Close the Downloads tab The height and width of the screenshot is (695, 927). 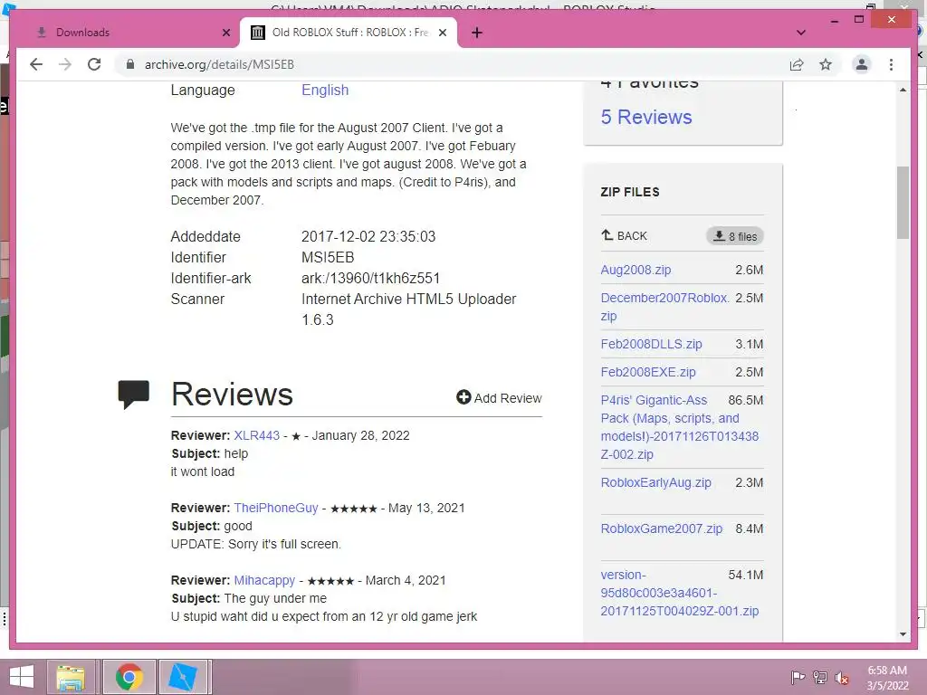tap(225, 33)
